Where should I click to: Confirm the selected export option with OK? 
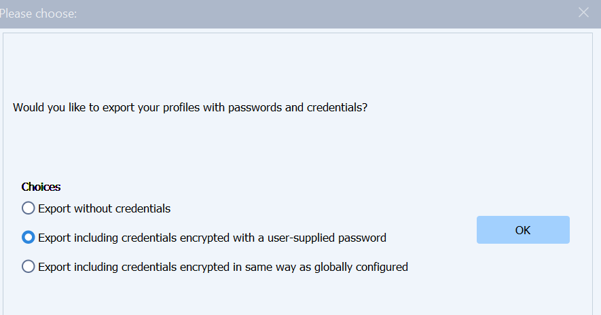point(523,230)
